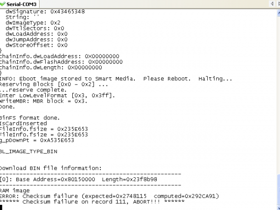280x210 pixels.
Task: Click the g_pDownPt = 0xA535E653 line
Action: click(x=37, y=140)
